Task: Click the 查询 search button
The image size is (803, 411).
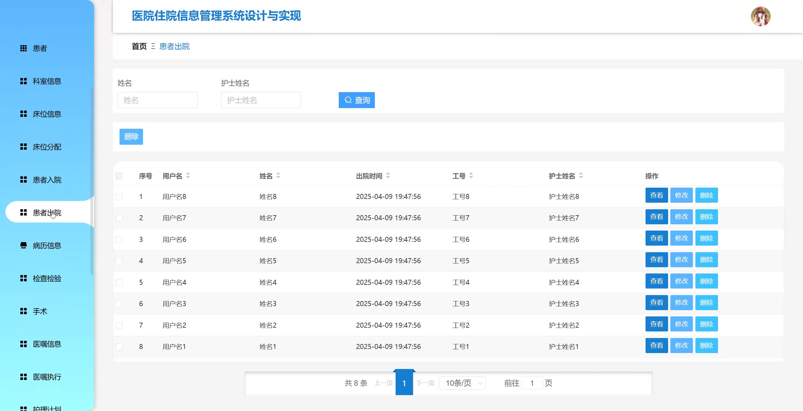Action: point(357,100)
